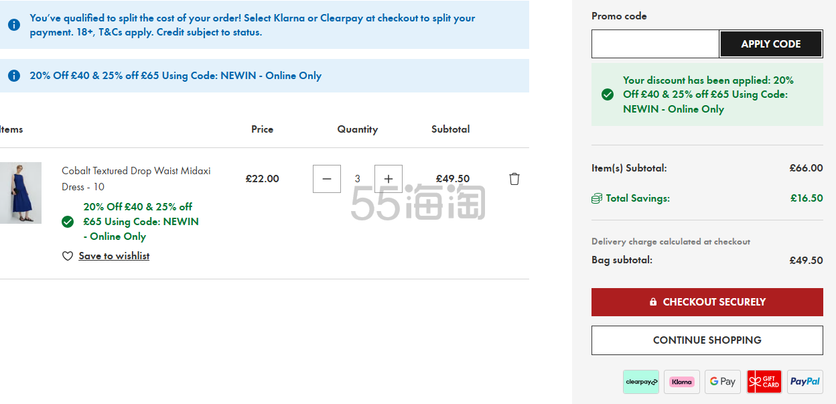Open the Save to wishlist link
Screen dimensions: 836x404
(x=114, y=256)
